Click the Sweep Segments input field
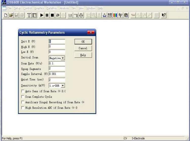 click(x=57, y=69)
